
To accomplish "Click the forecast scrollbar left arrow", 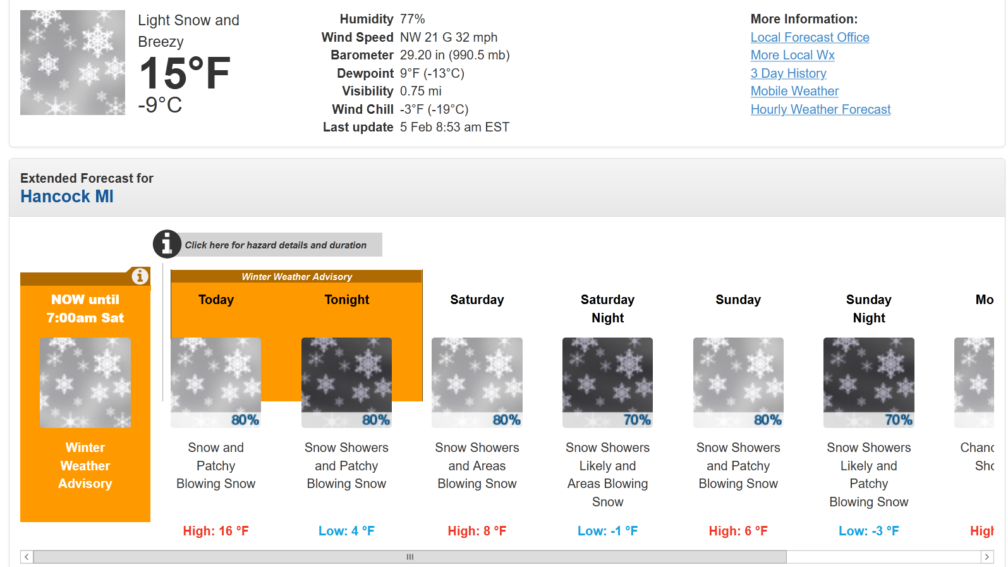I will (27, 557).
